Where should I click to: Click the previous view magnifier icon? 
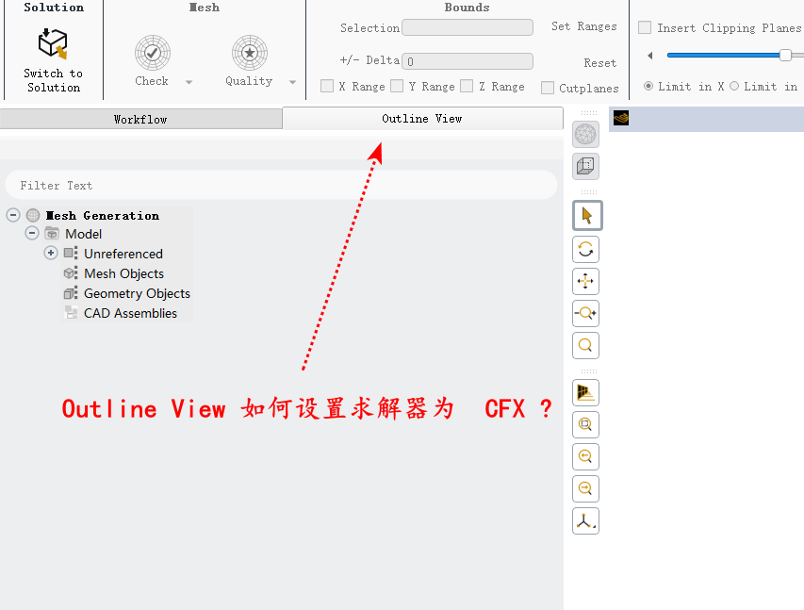coord(585,456)
